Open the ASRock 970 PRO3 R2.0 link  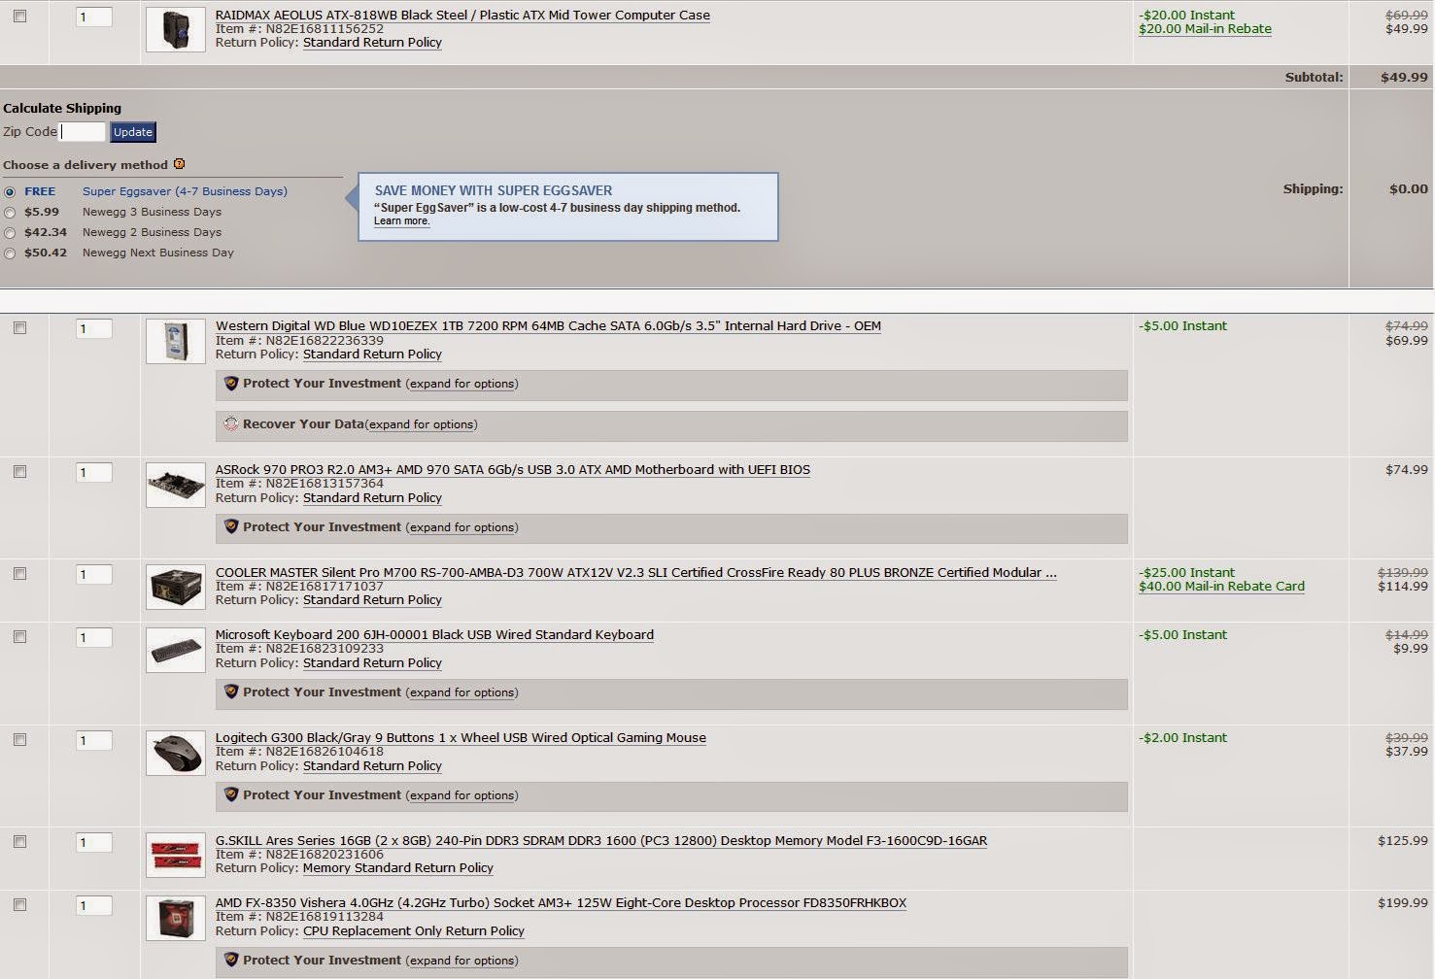click(513, 470)
